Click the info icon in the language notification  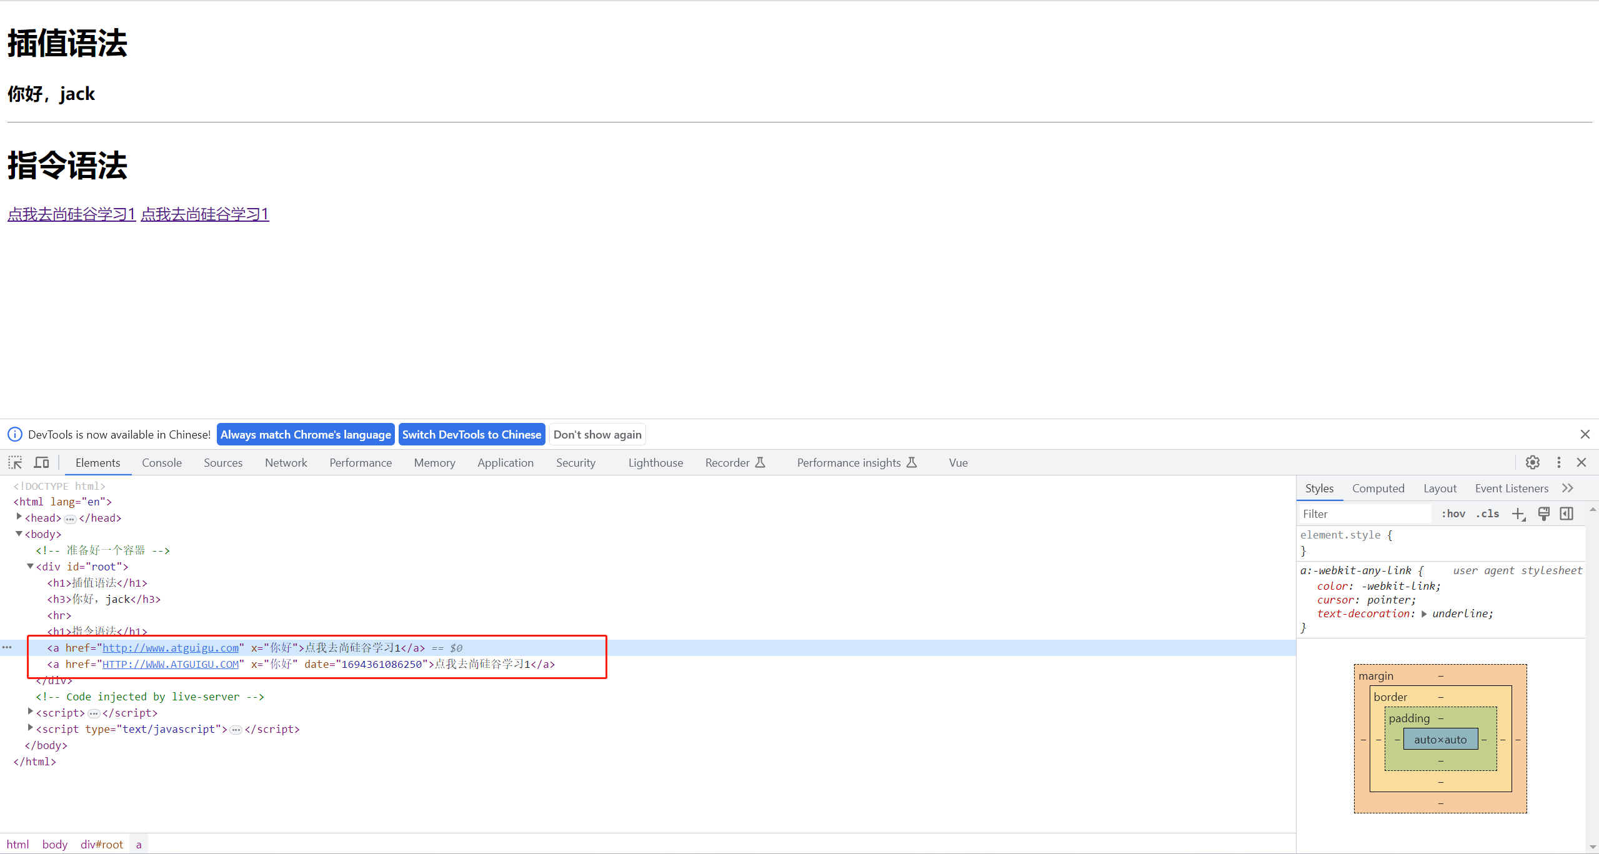15,434
